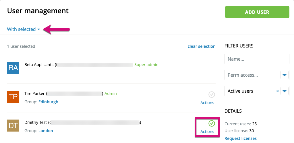Click Tim Parker's orange TP avatar
This screenshot has width=294, height=143.
(13, 97)
